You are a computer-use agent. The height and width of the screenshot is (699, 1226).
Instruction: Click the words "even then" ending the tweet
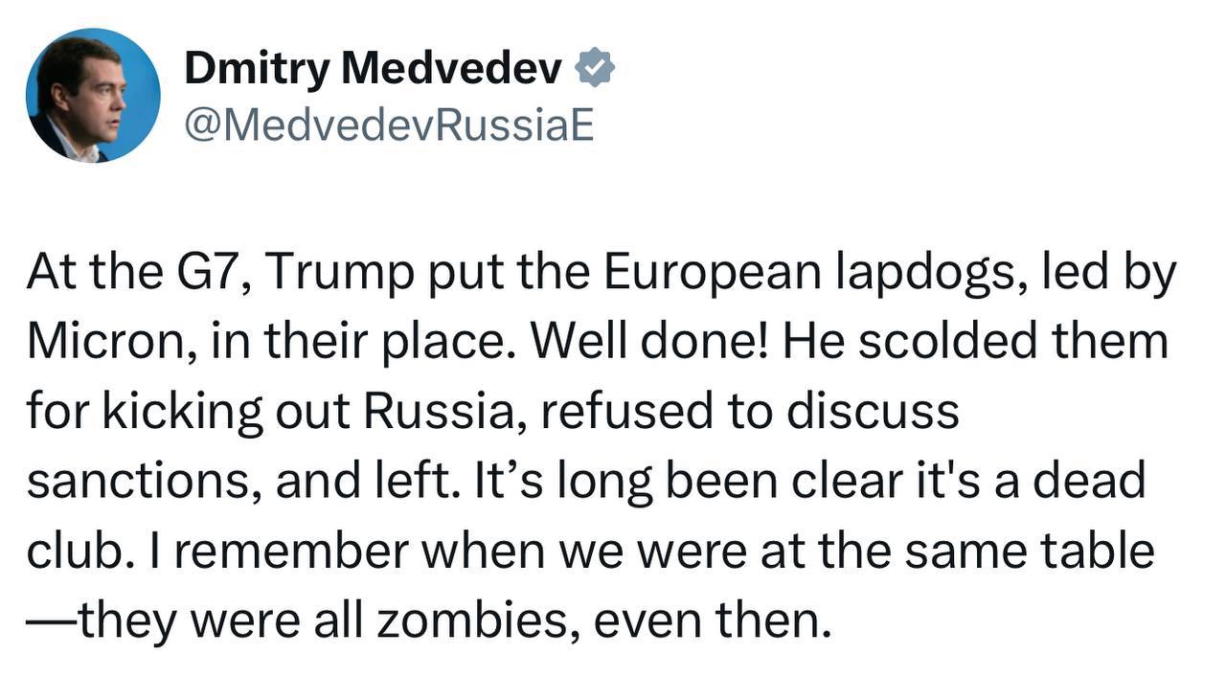click(708, 621)
